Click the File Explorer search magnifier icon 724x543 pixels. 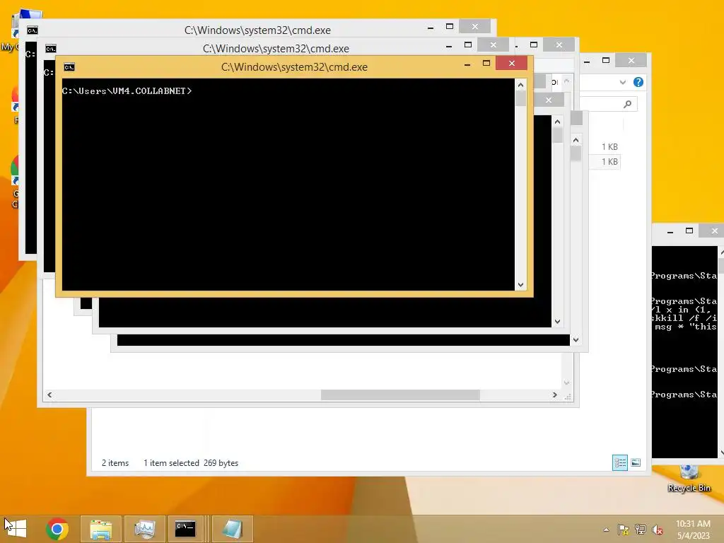pyautogui.click(x=627, y=105)
